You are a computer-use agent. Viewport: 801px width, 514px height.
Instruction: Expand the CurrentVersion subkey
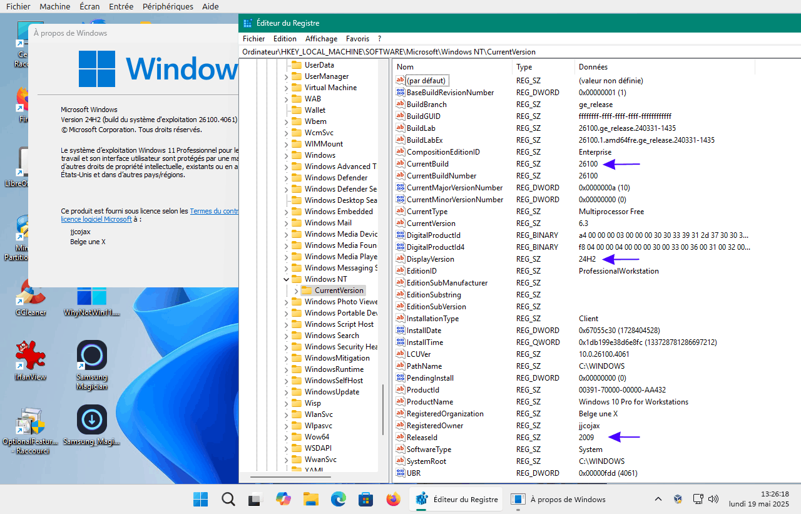297,290
